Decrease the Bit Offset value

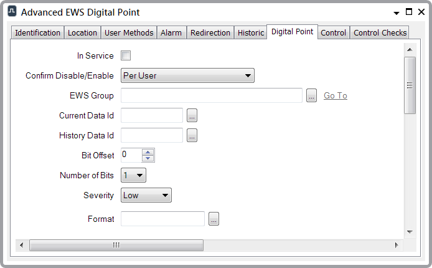148,158
